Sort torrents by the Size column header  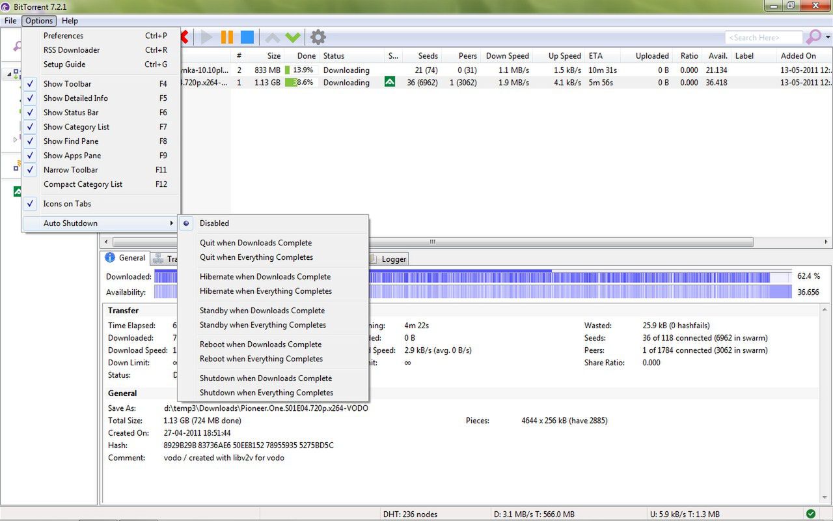tap(266, 55)
